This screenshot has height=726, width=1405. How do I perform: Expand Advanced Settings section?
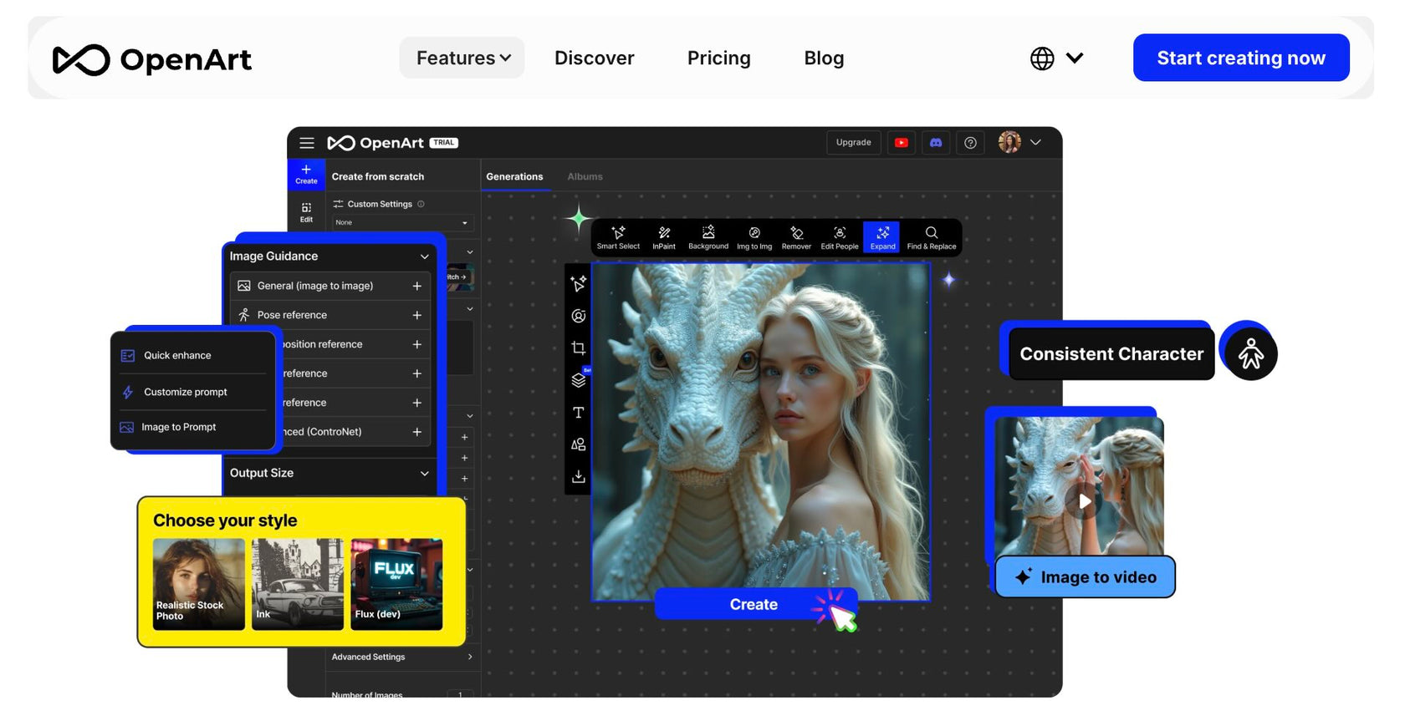(401, 657)
